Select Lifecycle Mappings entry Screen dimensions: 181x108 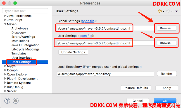[25, 49]
